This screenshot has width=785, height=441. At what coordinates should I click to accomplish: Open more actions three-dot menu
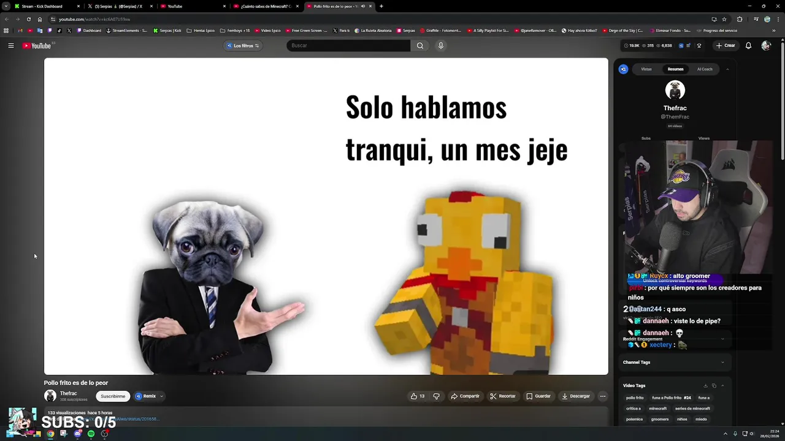[x=603, y=396]
